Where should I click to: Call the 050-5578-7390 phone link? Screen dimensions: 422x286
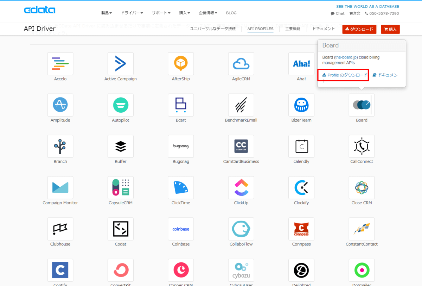point(382,13)
